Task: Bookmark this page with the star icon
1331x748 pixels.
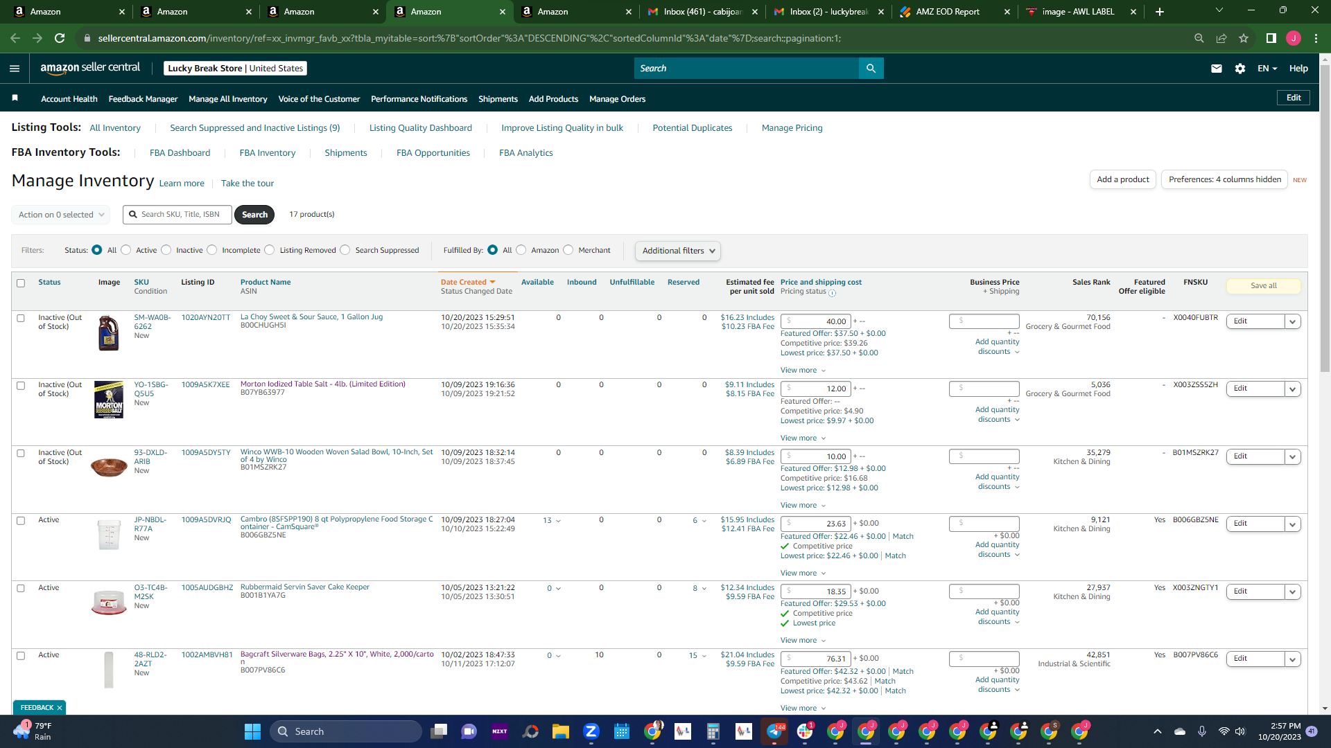Action: pyautogui.click(x=1244, y=38)
